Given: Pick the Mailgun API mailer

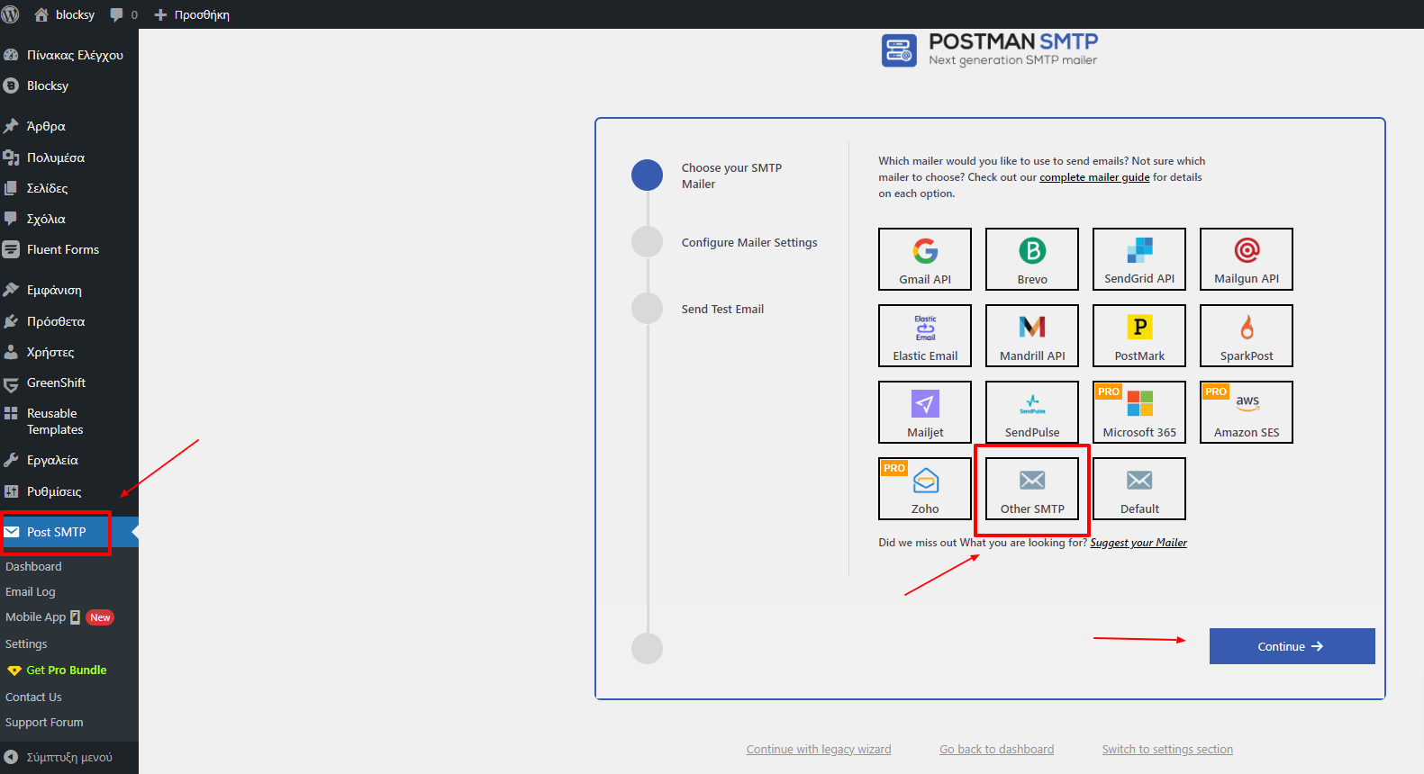Looking at the screenshot, I should click(x=1247, y=259).
